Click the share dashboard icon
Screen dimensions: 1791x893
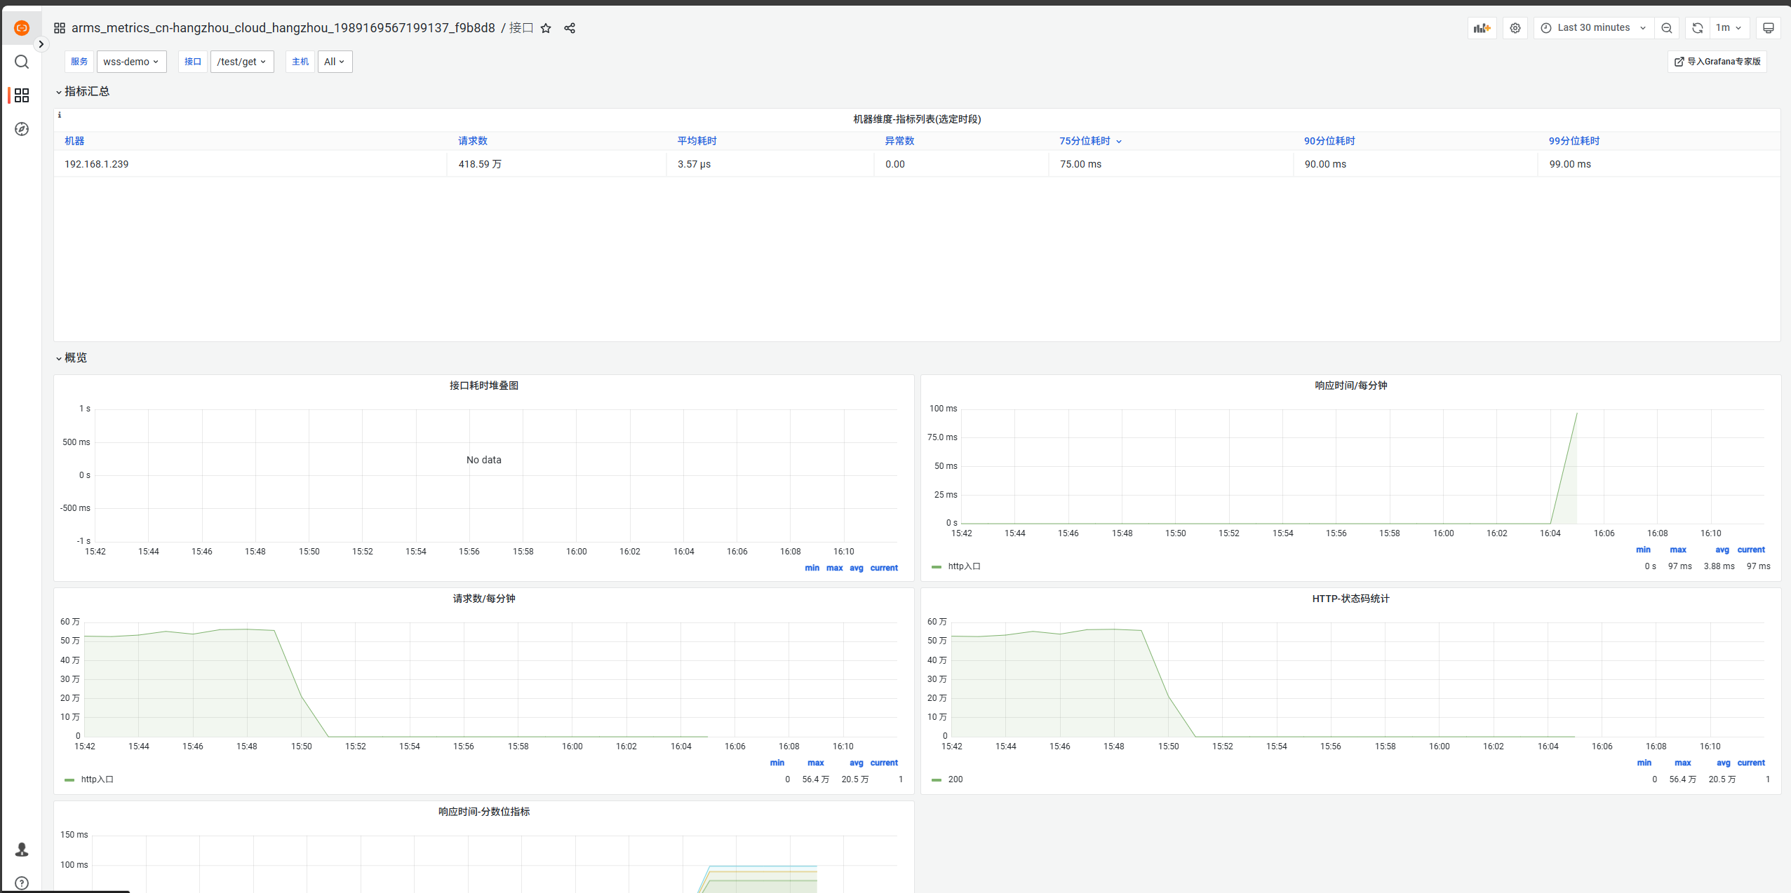(x=570, y=28)
